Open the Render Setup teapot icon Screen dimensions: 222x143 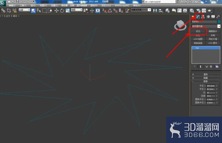point(198,11)
